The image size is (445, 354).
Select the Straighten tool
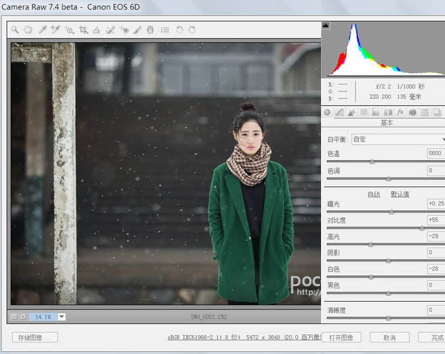(x=96, y=30)
